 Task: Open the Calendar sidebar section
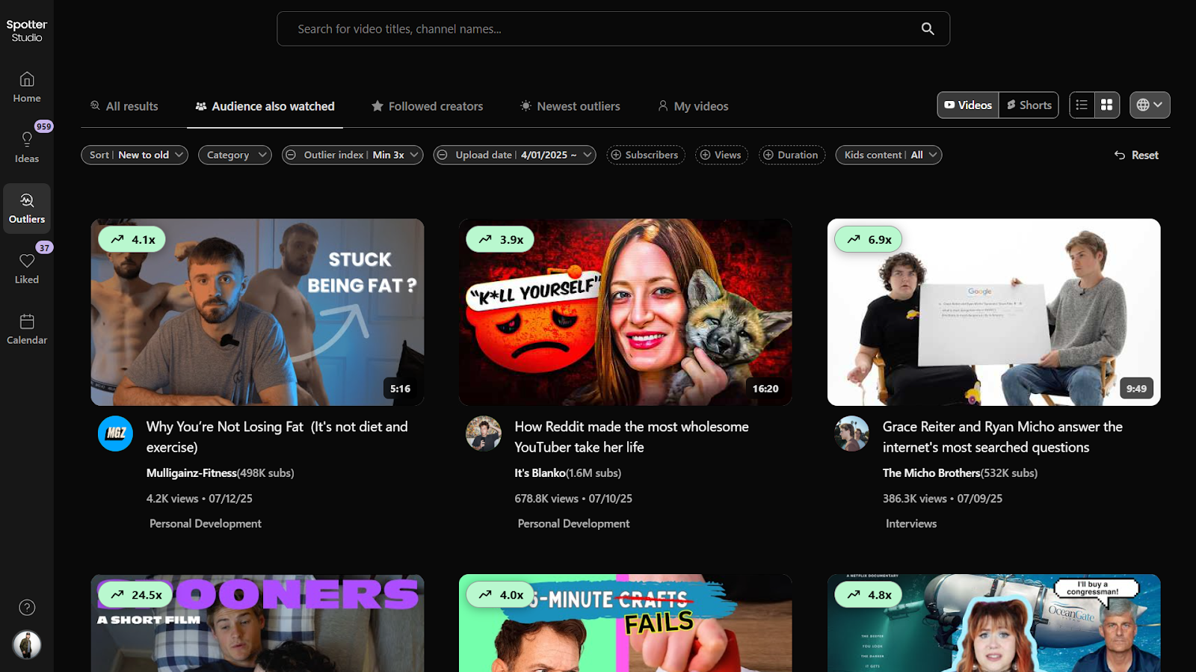coord(27,329)
